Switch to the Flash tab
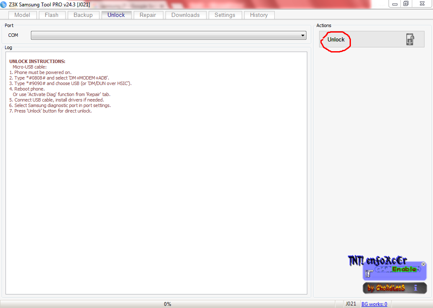 [x=52, y=15]
